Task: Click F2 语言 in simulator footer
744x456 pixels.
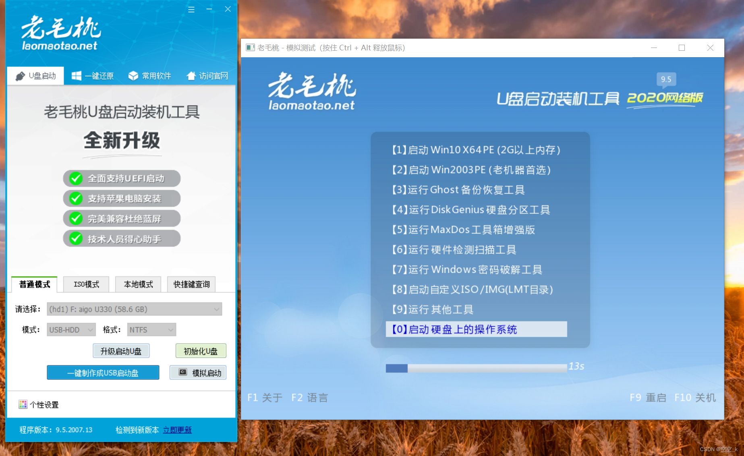Action: (309, 398)
